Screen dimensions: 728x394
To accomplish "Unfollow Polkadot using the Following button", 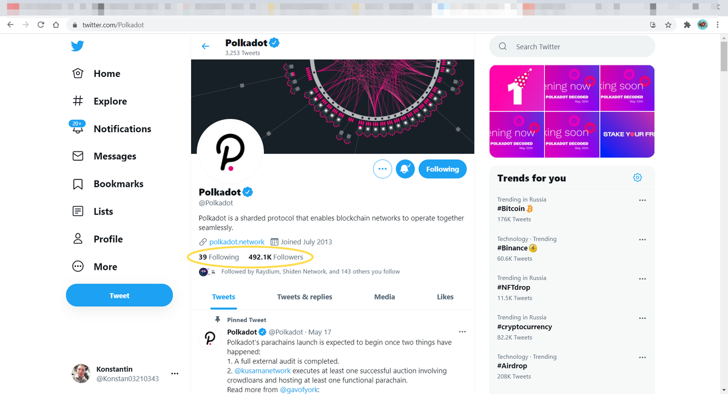I will [x=442, y=169].
